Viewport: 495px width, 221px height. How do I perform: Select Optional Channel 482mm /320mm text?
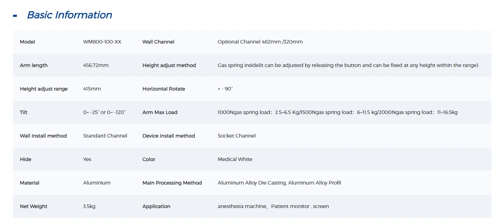[260, 42]
